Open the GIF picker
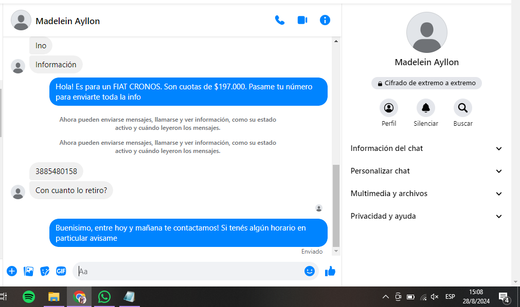This screenshot has width=520, height=307. click(x=61, y=271)
